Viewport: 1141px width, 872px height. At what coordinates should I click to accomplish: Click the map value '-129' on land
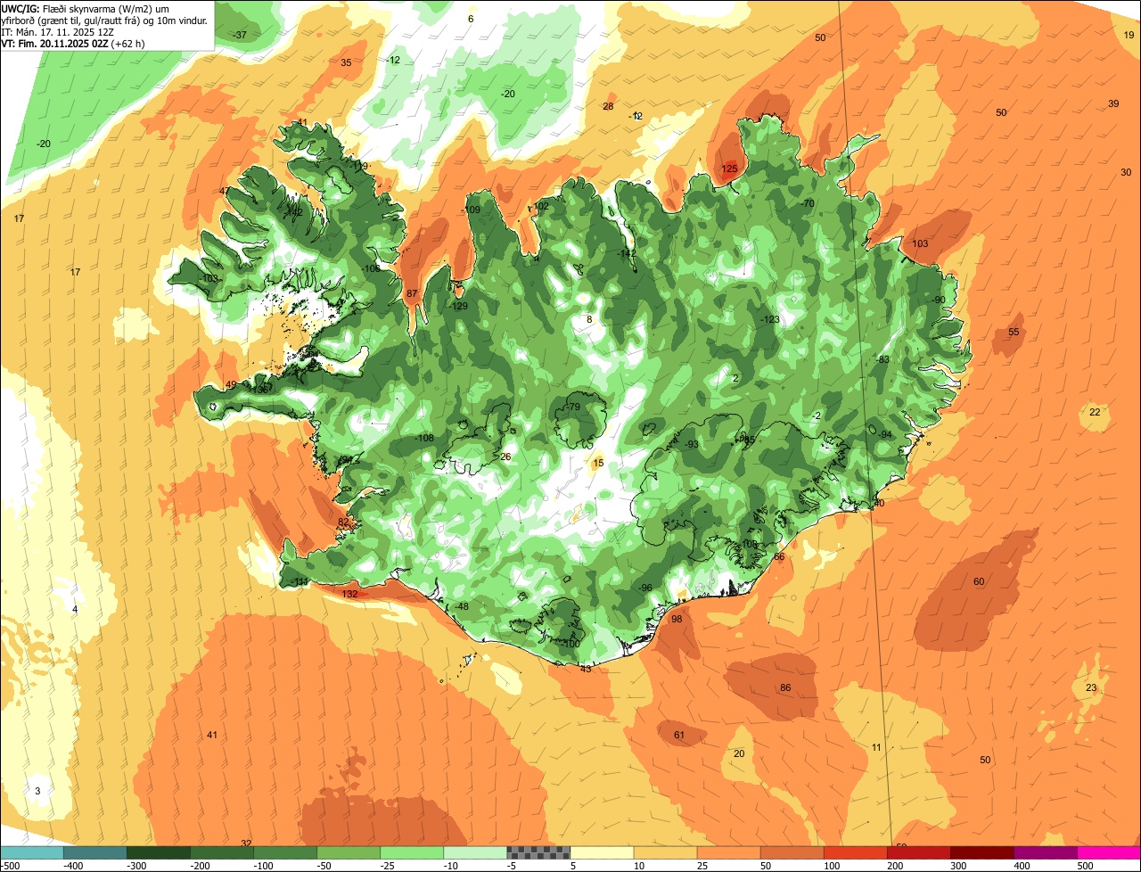(x=458, y=306)
